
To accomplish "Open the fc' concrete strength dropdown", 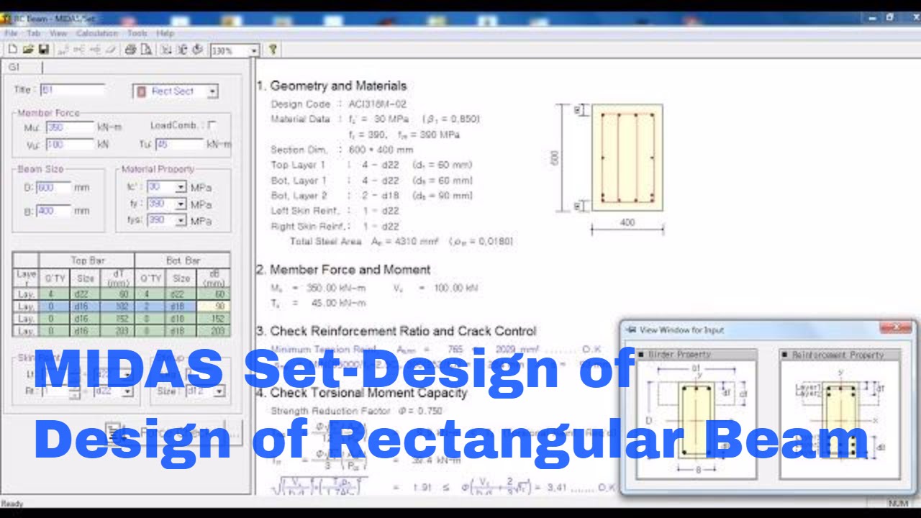I will click(x=181, y=187).
